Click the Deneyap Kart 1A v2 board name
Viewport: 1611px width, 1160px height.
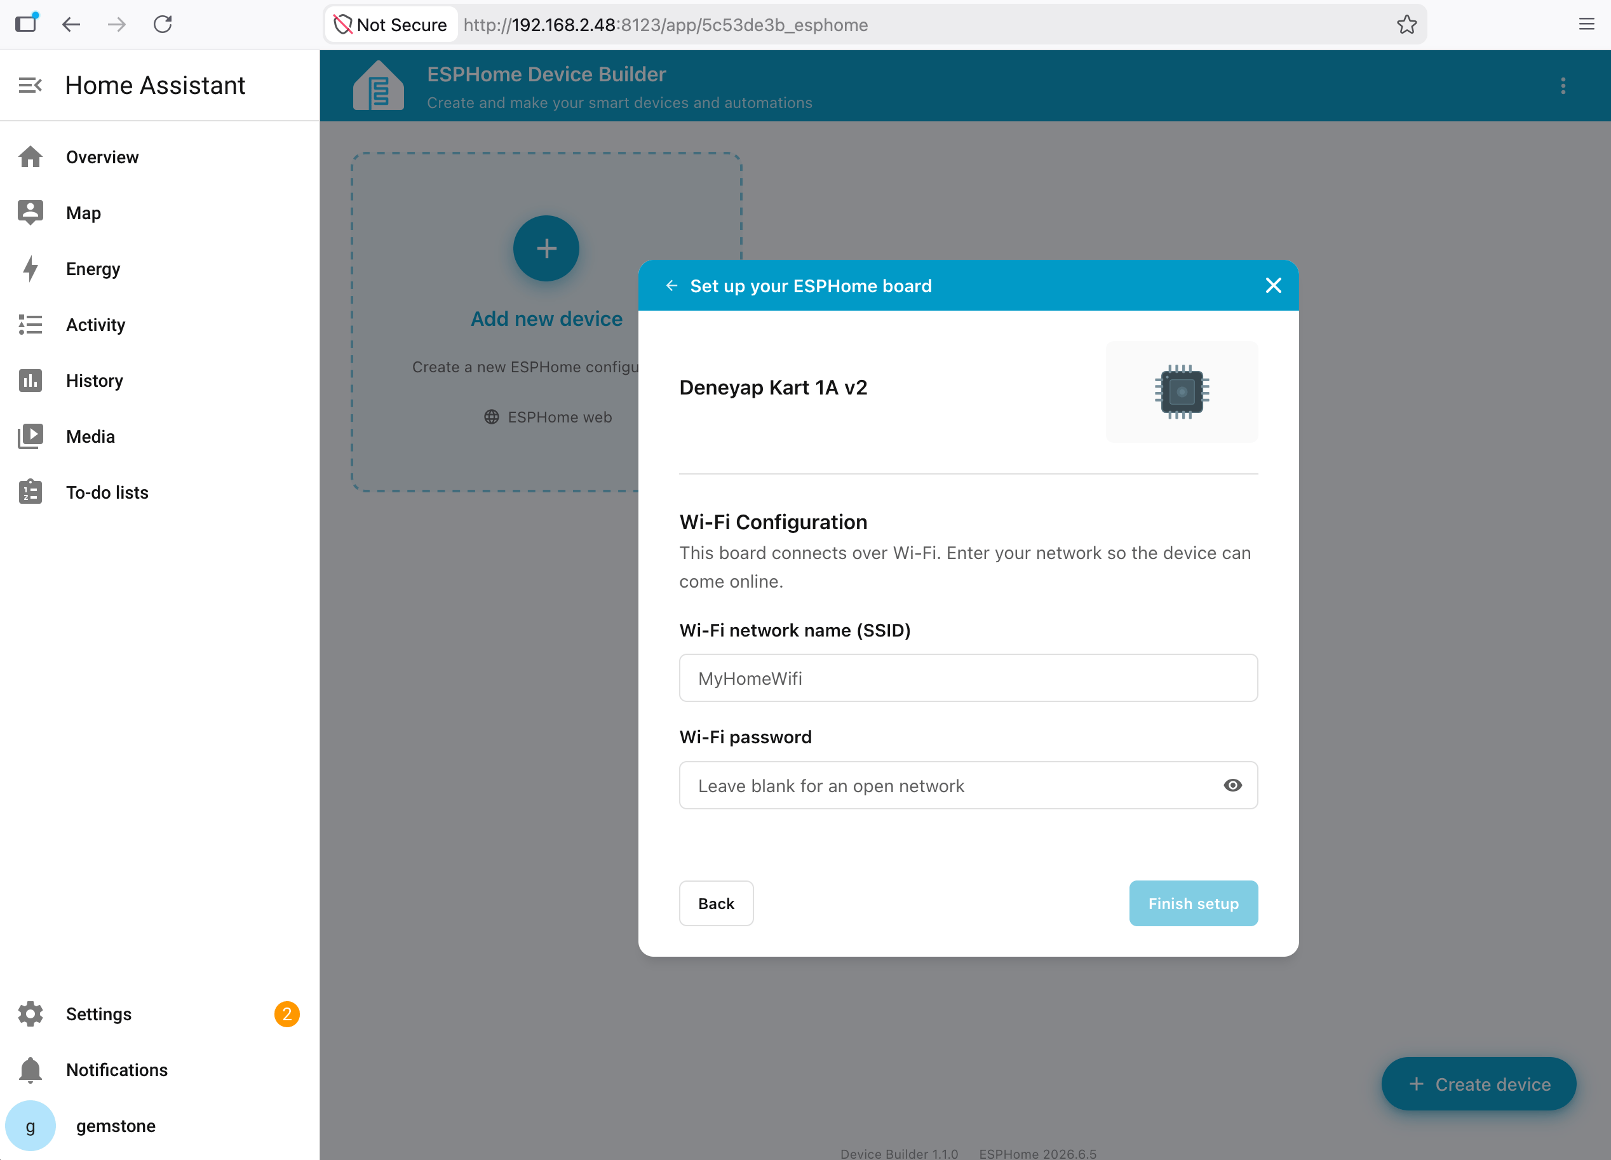(773, 388)
